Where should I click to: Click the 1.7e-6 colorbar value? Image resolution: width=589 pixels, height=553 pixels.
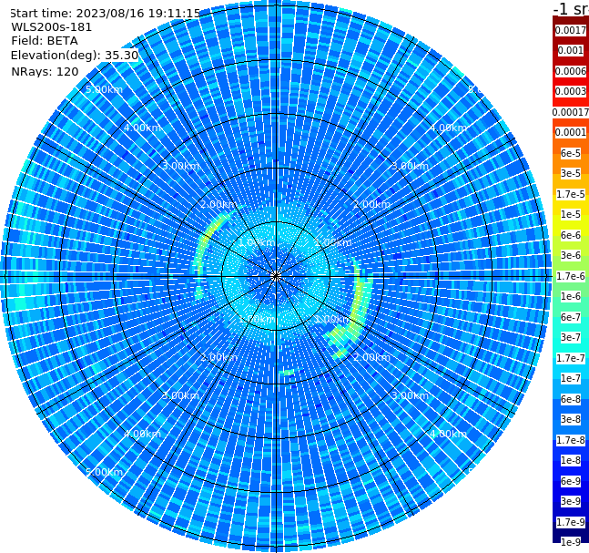click(571, 276)
